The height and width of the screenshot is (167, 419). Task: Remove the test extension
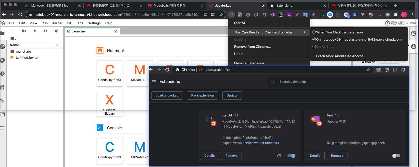(x=337, y=156)
